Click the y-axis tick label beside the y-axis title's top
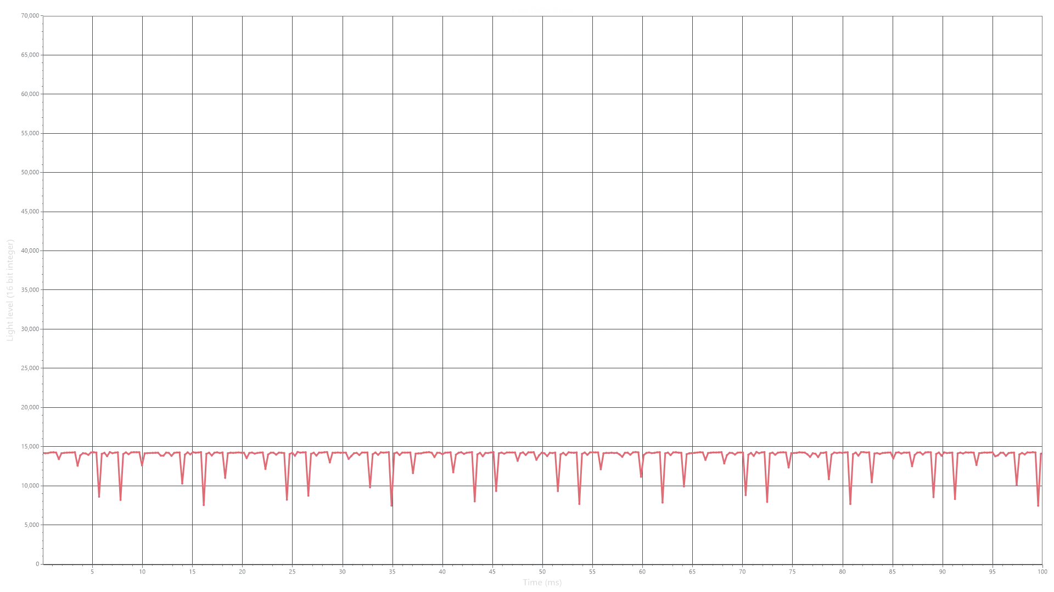This screenshot has height=592, width=1054. (x=27, y=250)
